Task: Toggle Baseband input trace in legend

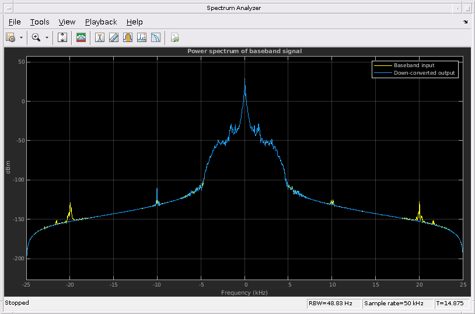Action: pos(414,65)
